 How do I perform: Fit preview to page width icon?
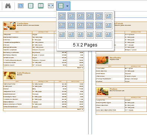click(x=51, y=6)
